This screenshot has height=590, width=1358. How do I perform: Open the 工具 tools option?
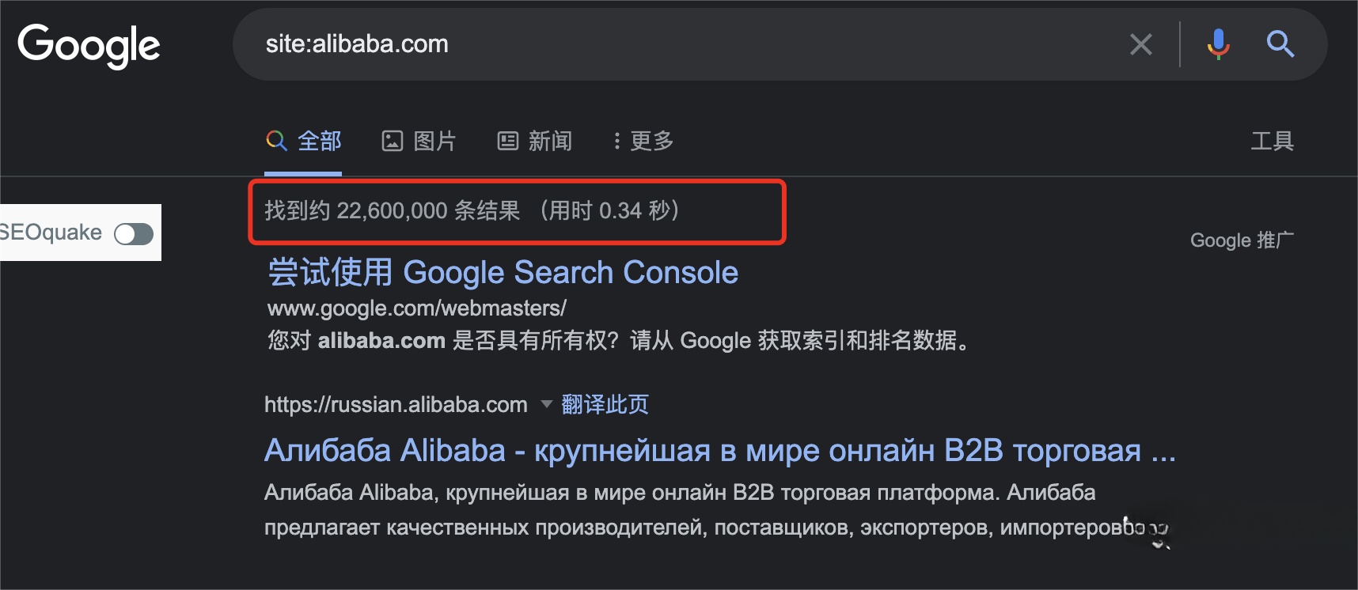coord(1272,141)
